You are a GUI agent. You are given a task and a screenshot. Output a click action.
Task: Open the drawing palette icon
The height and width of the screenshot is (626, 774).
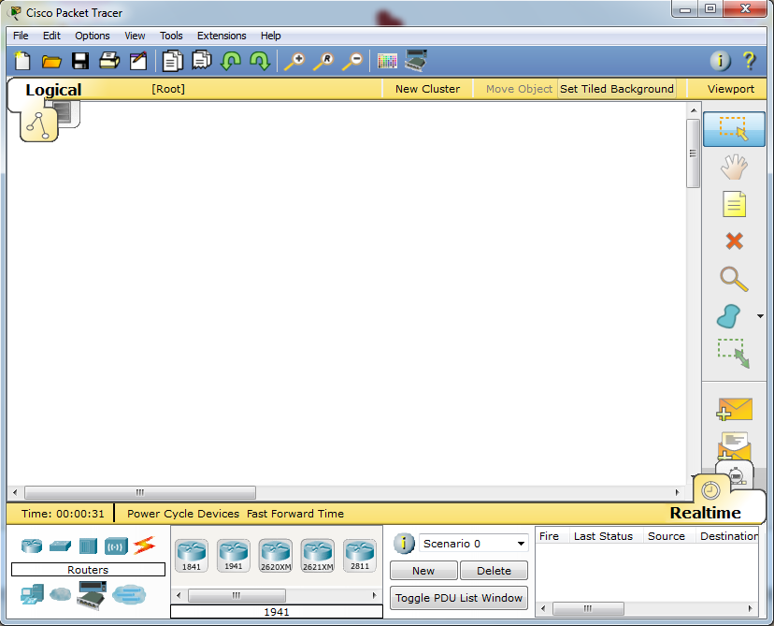(x=387, y=61)
